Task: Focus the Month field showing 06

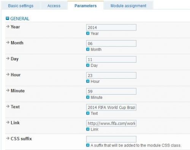Action: click(x=111, y=44)
